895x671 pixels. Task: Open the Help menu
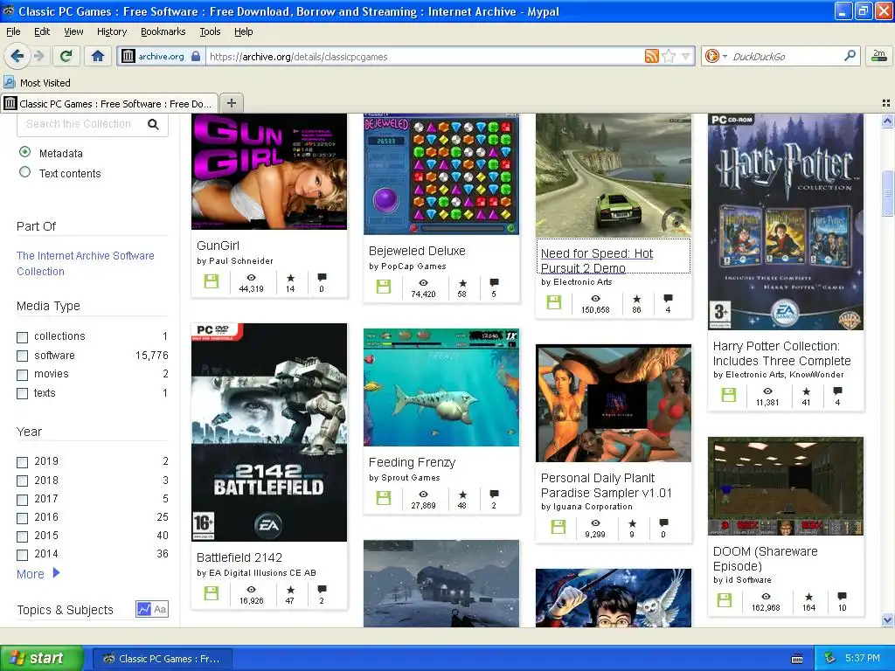[243, 31]
